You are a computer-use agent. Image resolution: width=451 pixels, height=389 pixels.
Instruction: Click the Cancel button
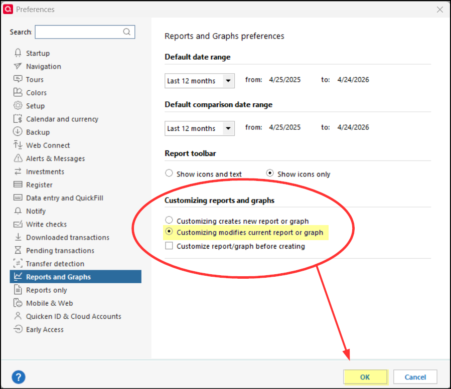(415, 377)
